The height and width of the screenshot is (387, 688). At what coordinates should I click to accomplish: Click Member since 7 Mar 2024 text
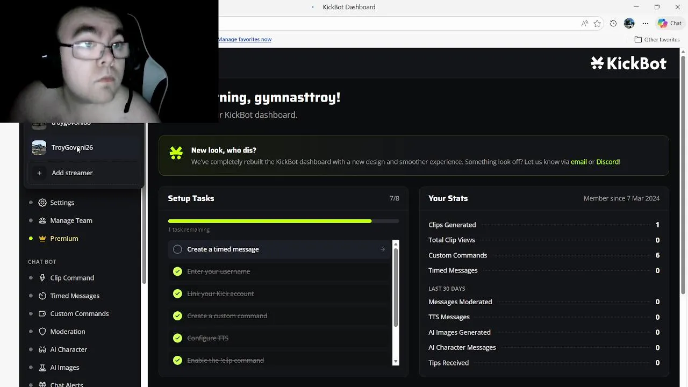(x=622, y=198)
